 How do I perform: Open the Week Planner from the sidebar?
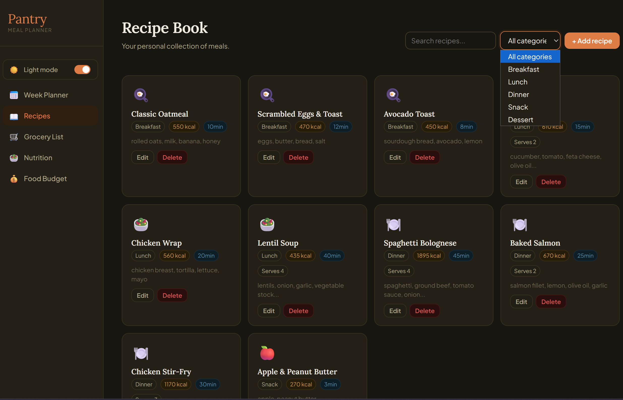click(x=46, y=95)
